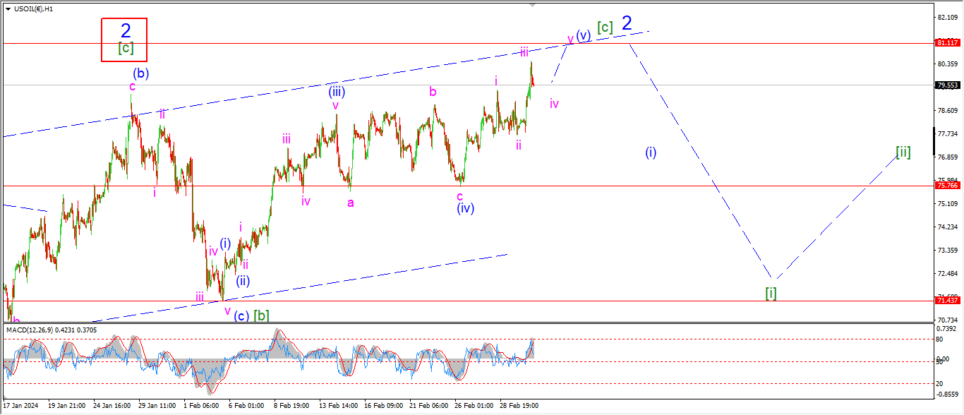Click the 17 Jan 2024 time axis label
This screenshot has height=415, width=964.
pyautogui.click(x=20, y=406)
